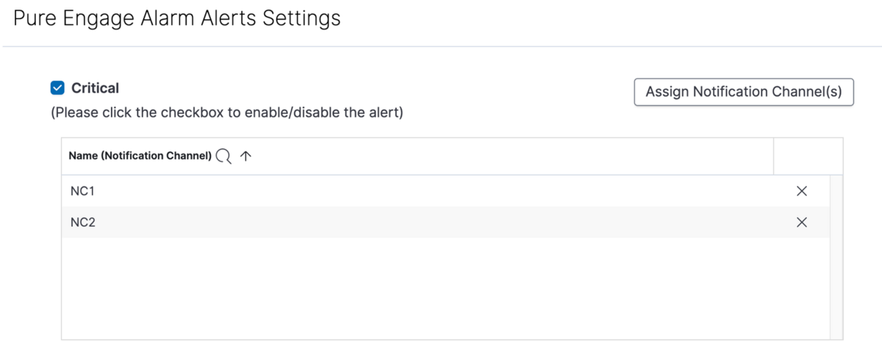
Task: Remove the NC2 channel using its X icon
Action: coord(802,222)
